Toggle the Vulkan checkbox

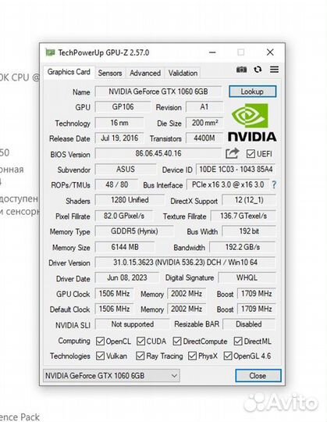pos(100,356)
